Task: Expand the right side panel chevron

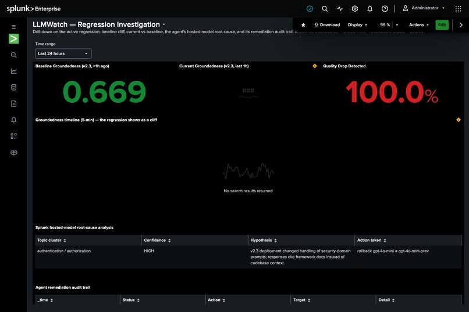Action: click(461, 25)
